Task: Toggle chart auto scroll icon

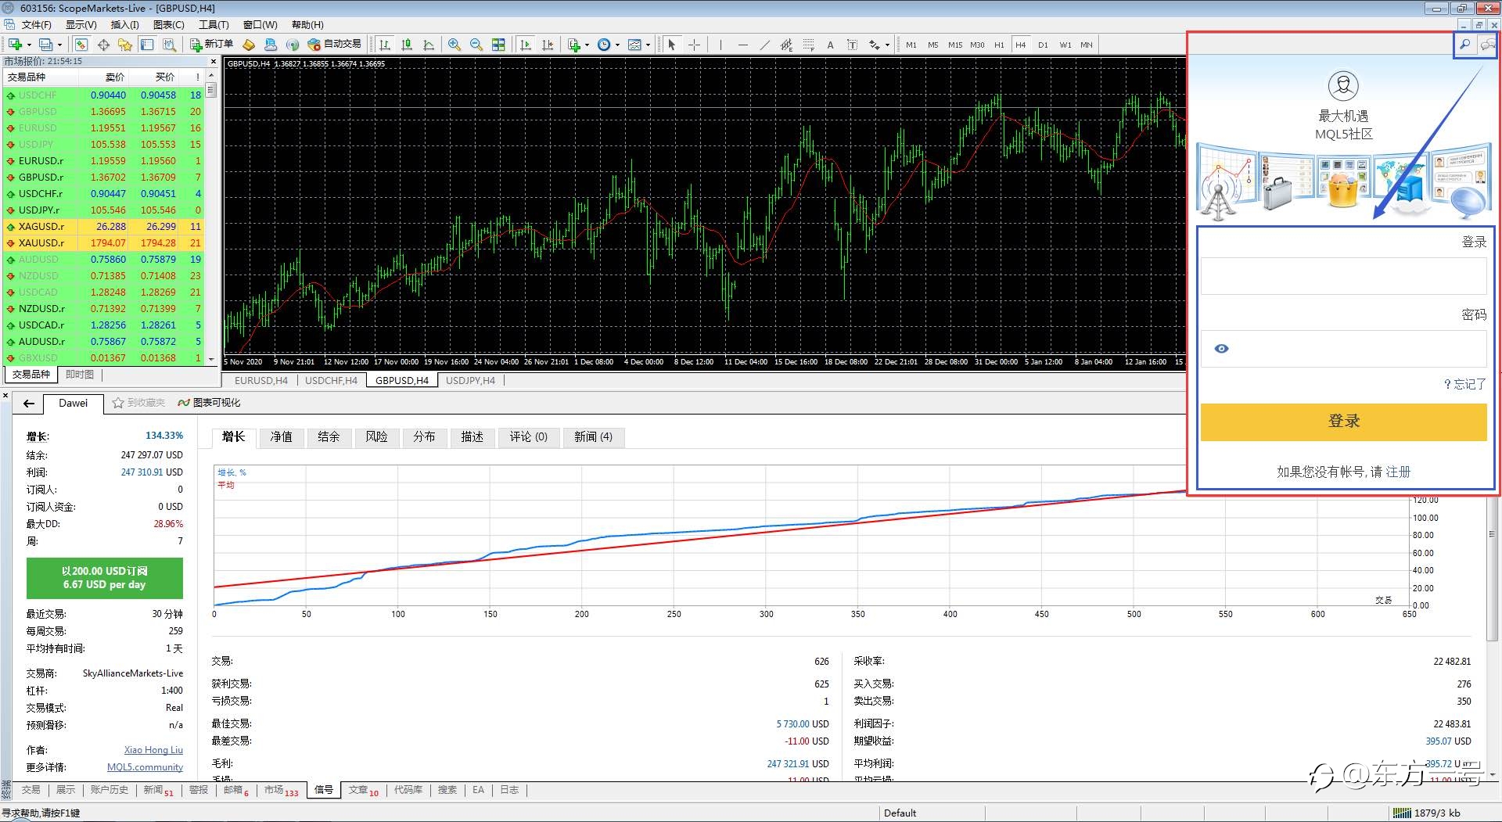Action: pos(526,45)
